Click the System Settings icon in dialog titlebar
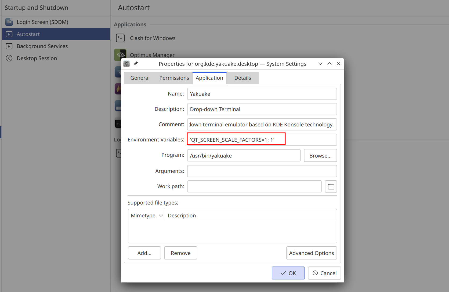 click(x=126, y=64)
